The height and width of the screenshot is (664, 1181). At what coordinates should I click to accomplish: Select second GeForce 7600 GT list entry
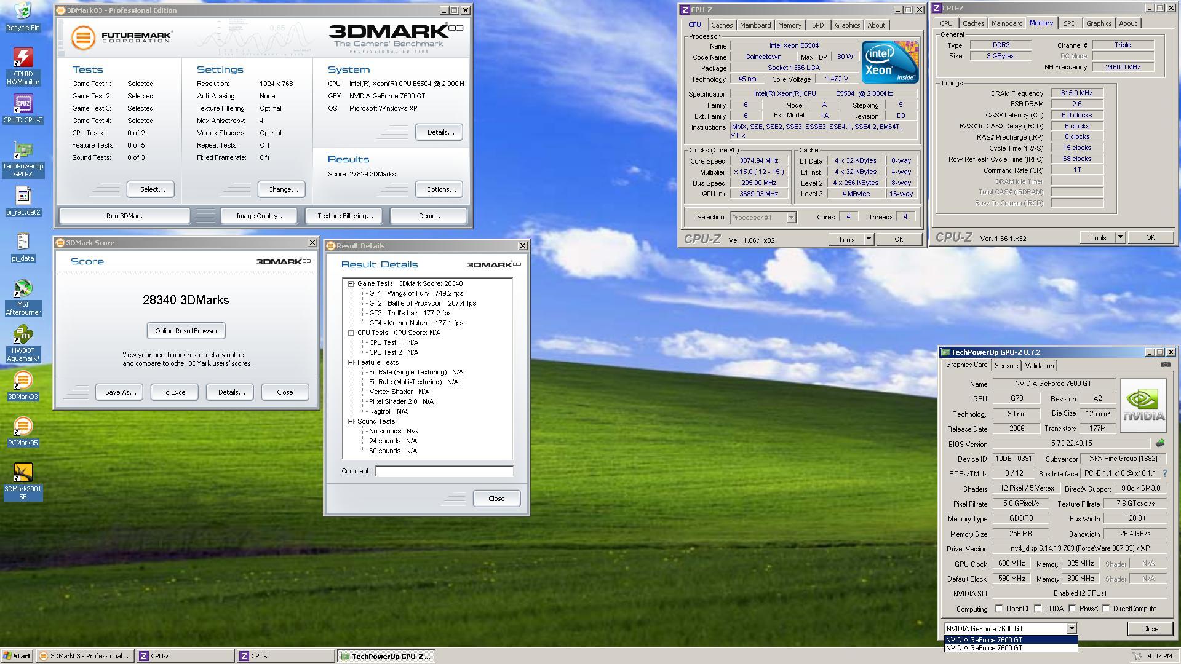click(x=1011, y=648)
